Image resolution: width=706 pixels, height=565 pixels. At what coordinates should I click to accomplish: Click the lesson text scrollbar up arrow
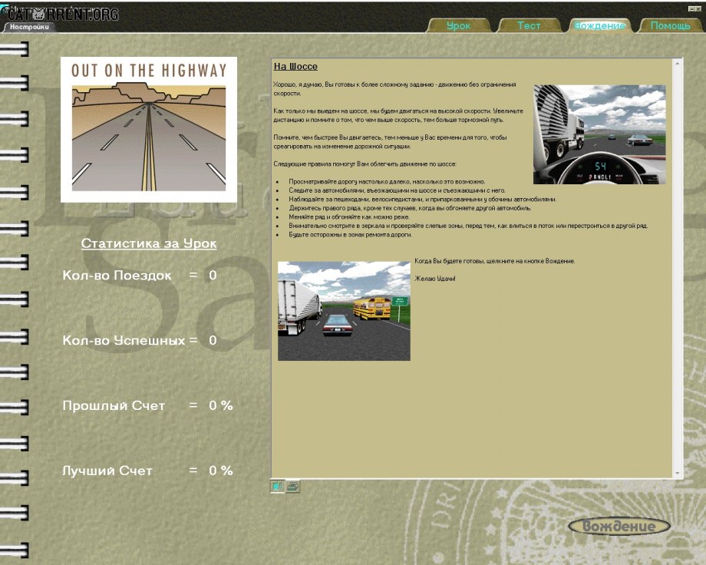[677, 64]
